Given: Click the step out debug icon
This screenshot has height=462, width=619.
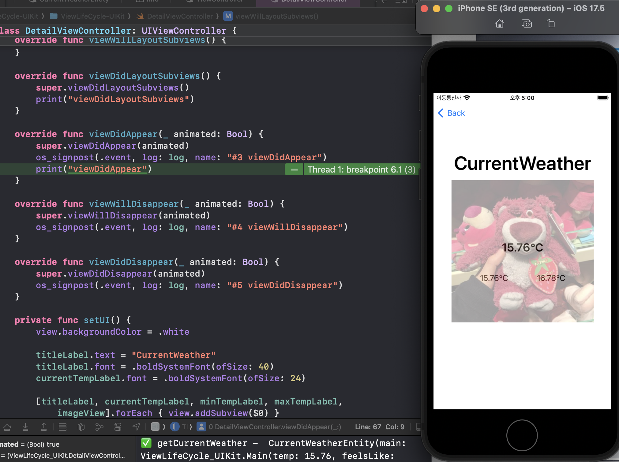Looking at the screenshot, I should pyautogui.click(x=44, y=427).
